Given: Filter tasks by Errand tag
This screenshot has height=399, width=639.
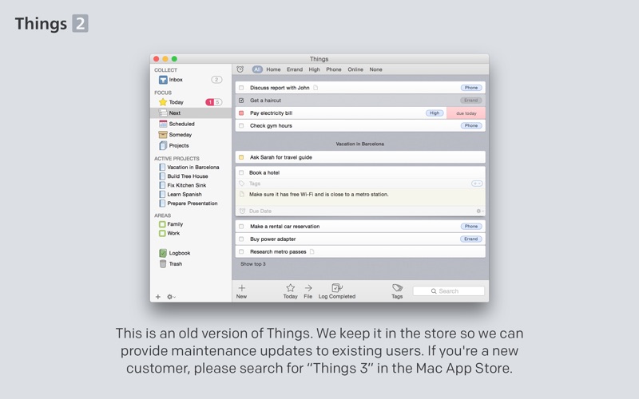Looking at the screenshot, I should tap(295, 69).
